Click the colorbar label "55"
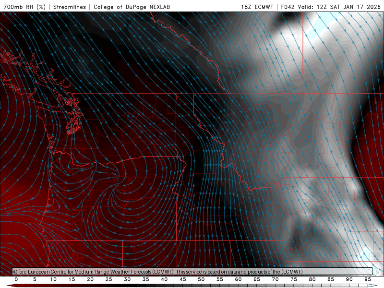The image size is (384, 288). (x=220, y=279)
